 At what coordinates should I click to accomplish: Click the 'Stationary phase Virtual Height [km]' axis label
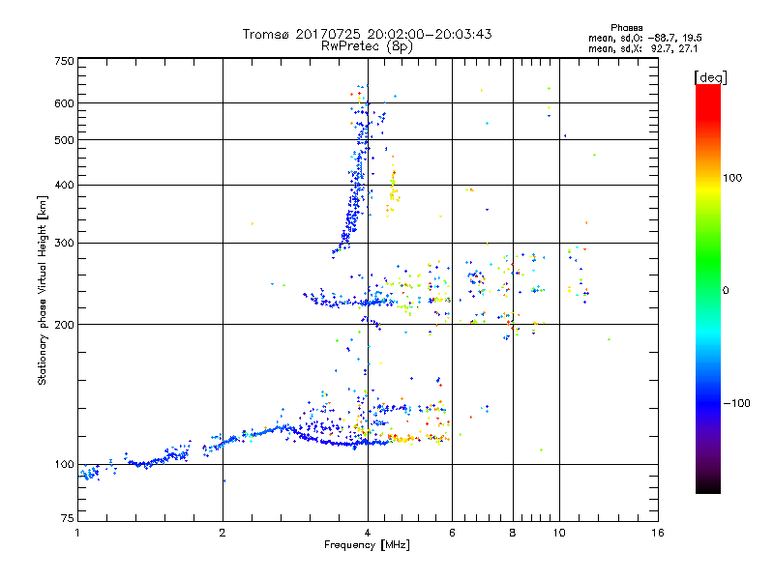click(43, 291)
